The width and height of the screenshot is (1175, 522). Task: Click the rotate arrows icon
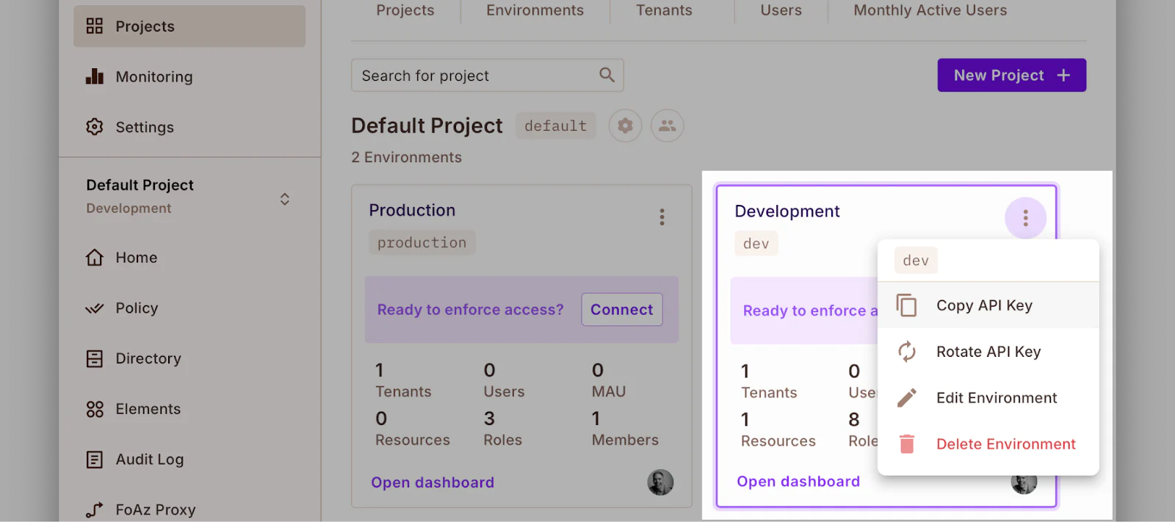(907, 352)
